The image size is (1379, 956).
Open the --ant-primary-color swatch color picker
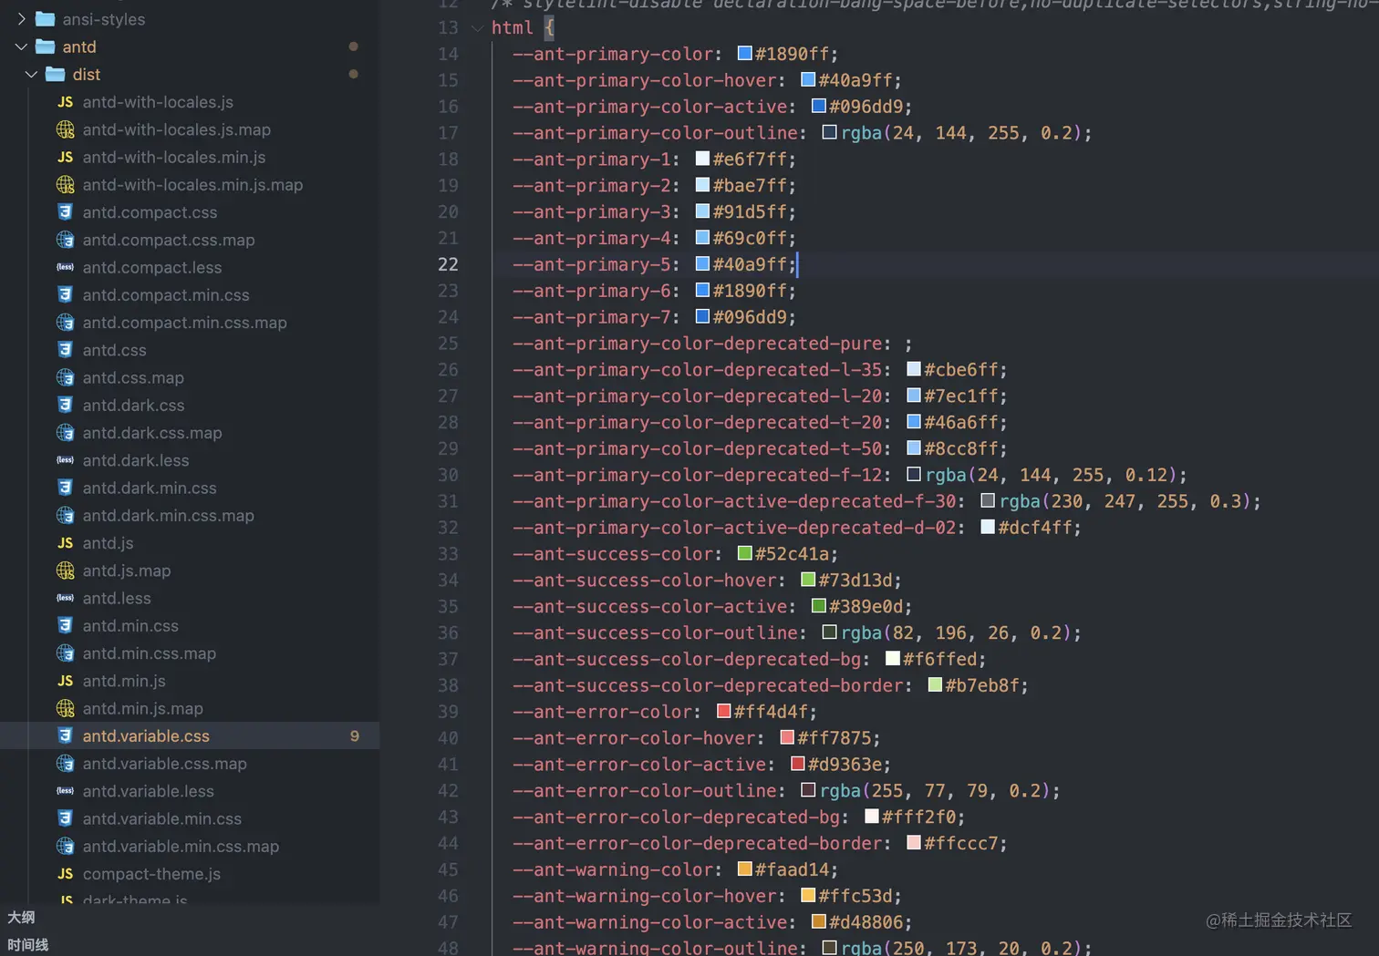pos(744,54)
